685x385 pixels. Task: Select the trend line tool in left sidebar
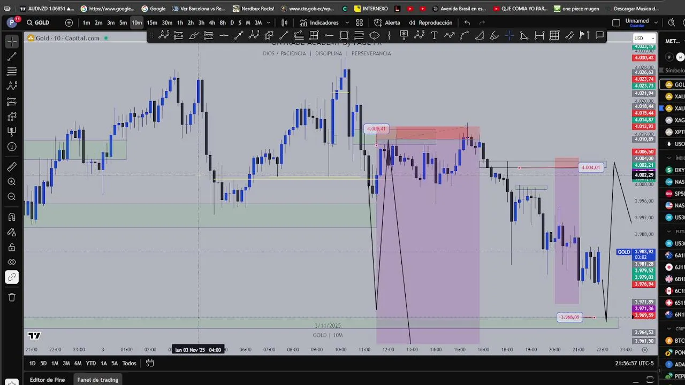(x=12, y=56)
